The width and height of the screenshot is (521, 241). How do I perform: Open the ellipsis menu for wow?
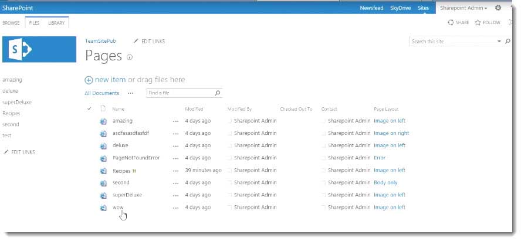[x=176, y=208]
